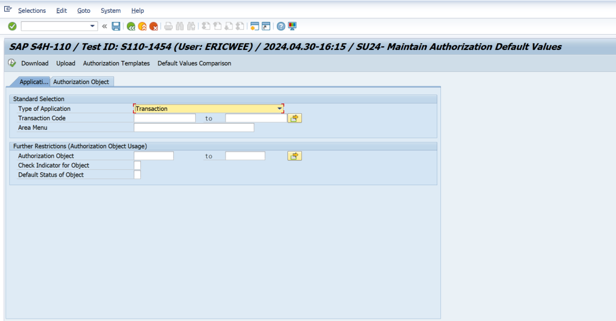Tick the Default Status of Object box
The width and height of the screenshot is (616, 321).
[x=137, y=175]
